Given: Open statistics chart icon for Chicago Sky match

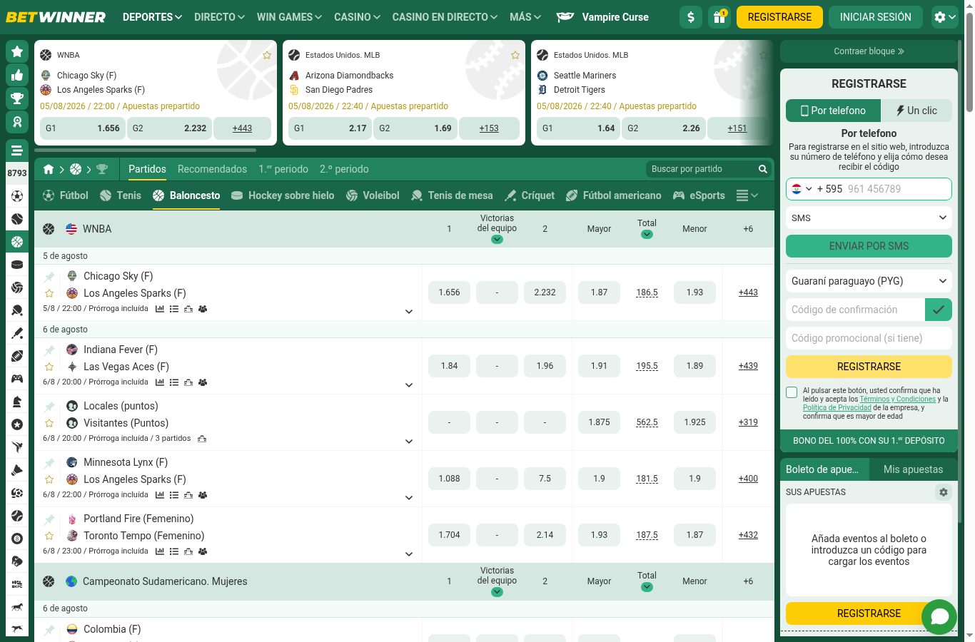Looking at the screenshot, I should pyautogui.click(x=160, y=309).
